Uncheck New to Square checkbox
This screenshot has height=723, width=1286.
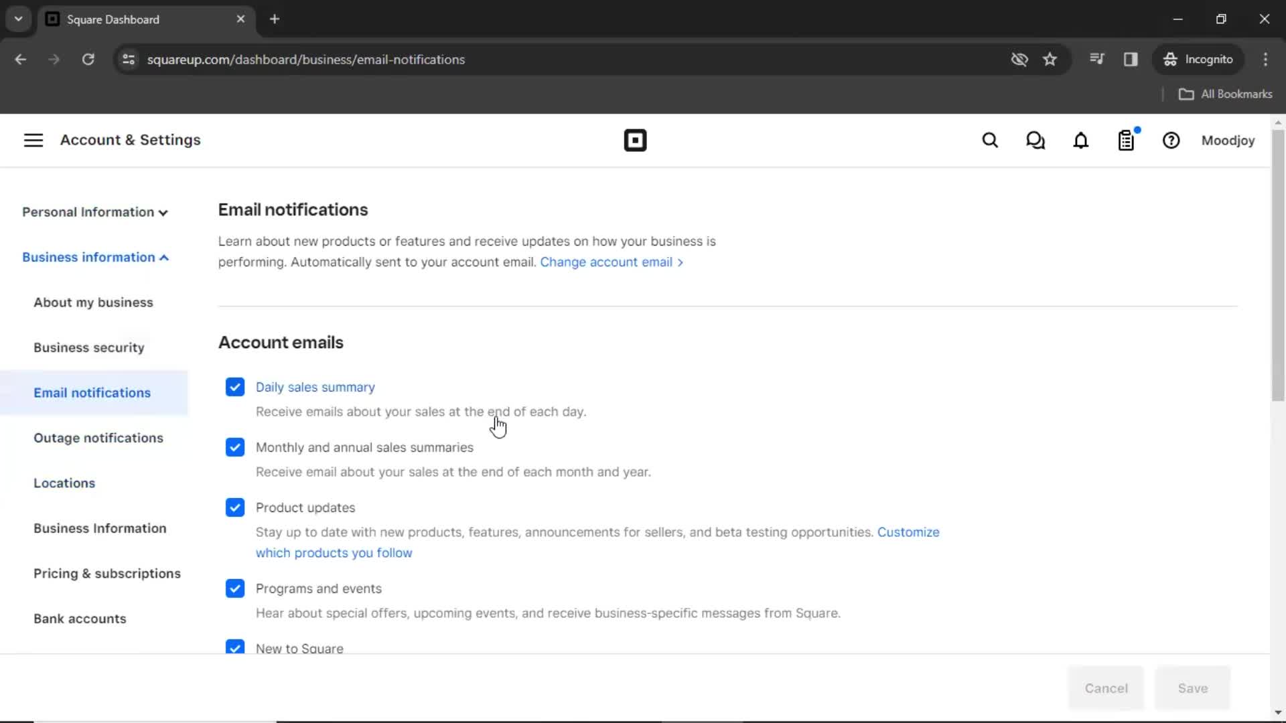[x=235, y=647]
